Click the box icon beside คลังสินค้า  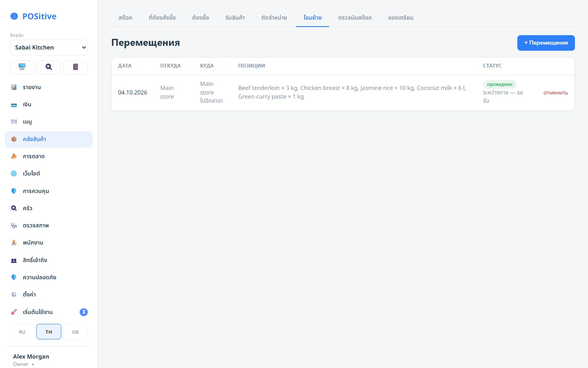coord(14,139)
